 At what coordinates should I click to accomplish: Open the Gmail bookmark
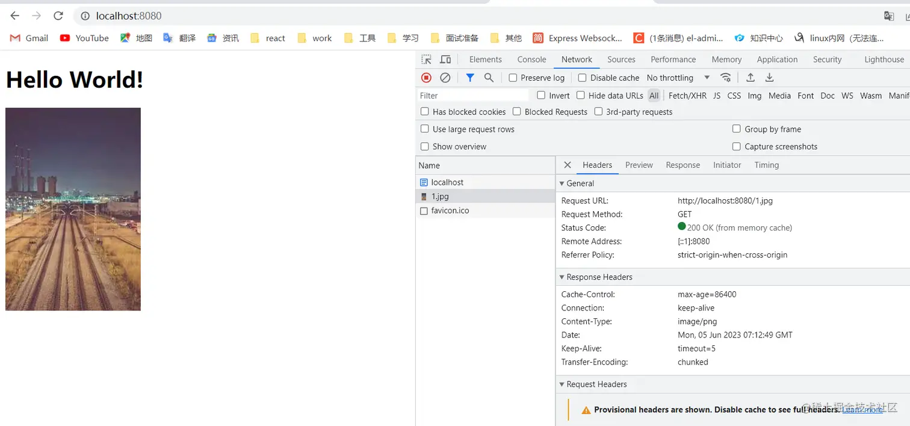click(29, 38)
